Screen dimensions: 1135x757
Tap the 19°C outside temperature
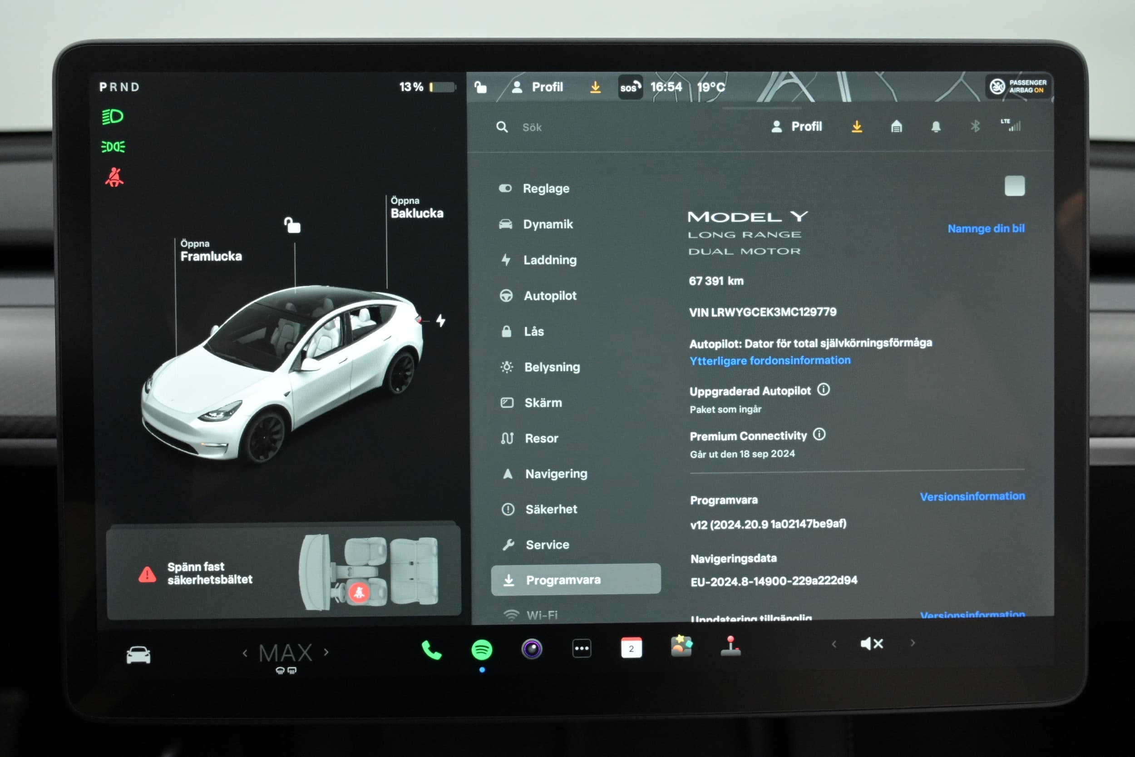click(x=711, y=87)
